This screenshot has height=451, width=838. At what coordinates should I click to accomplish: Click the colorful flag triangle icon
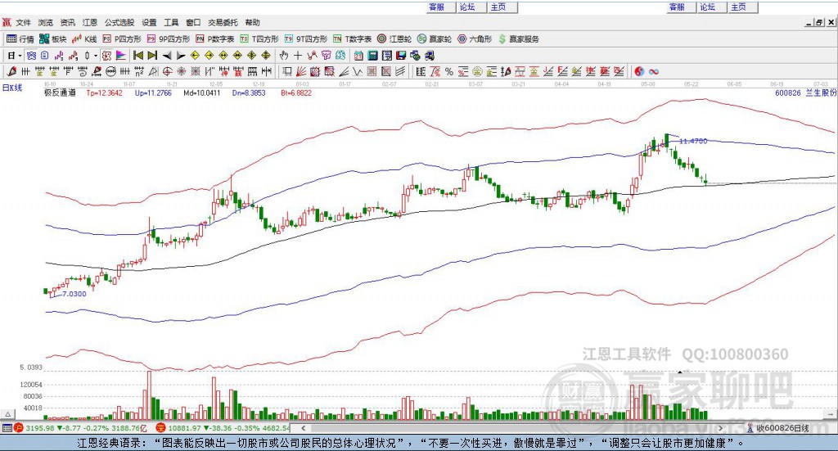pos(121,56)
